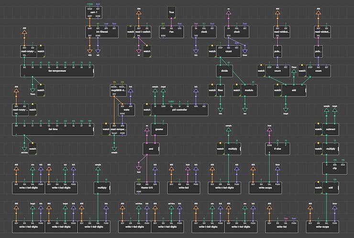This screenshot has width=354, height=238.
Task: Select the Heater I/O node
Action: pos(147,188)
